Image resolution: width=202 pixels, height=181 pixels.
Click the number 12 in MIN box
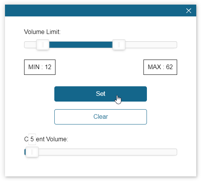(48, 67)
